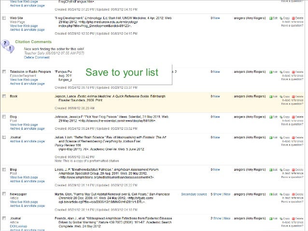Open In-text reference for Frog Development citation
The width and height of the screenshot is (308, 231).
293,22
